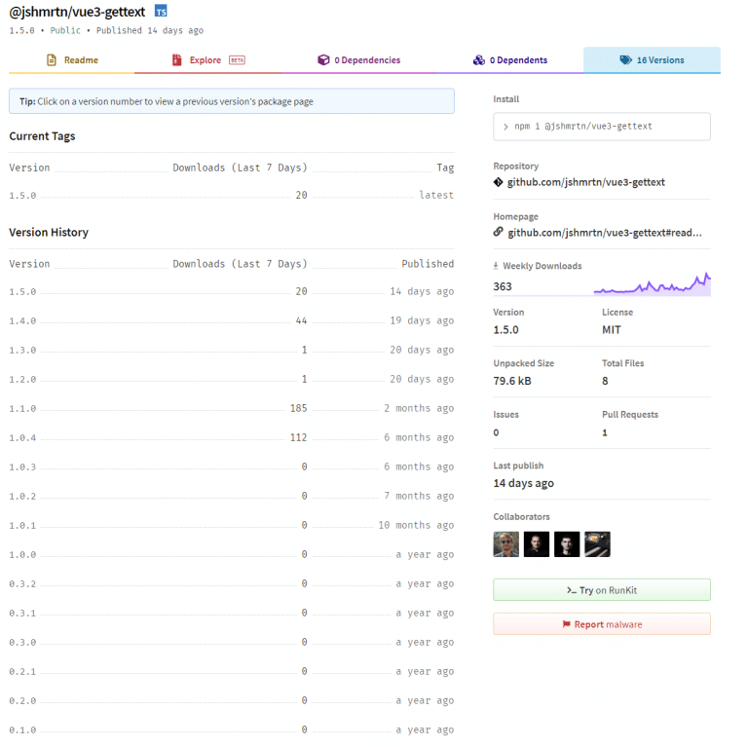Viewport: 748px width, 747px height.
Task: Click the Explore red file icon
Action: coord(177,60)
